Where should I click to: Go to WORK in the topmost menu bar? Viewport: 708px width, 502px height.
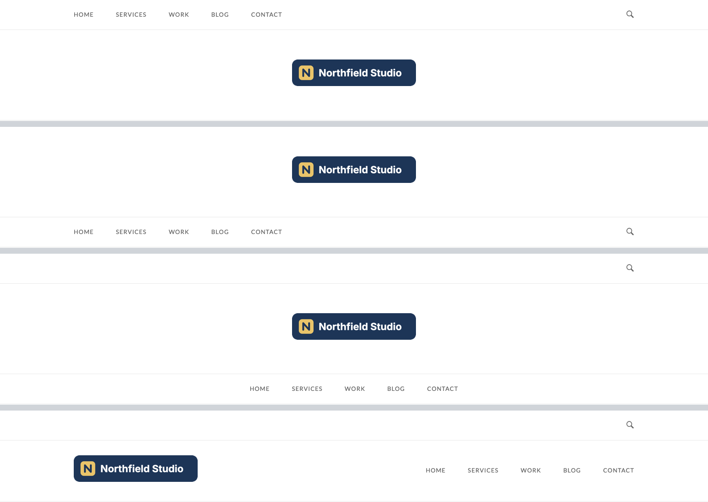(x=179, y=15)
